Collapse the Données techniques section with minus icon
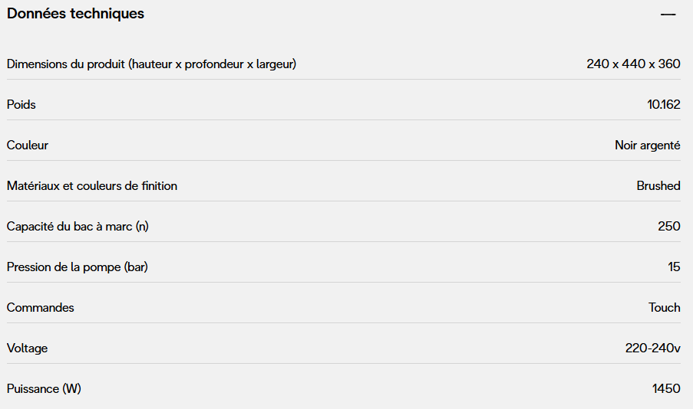Image resolution: width=693 pixels, height=409 pixels. 668,15
